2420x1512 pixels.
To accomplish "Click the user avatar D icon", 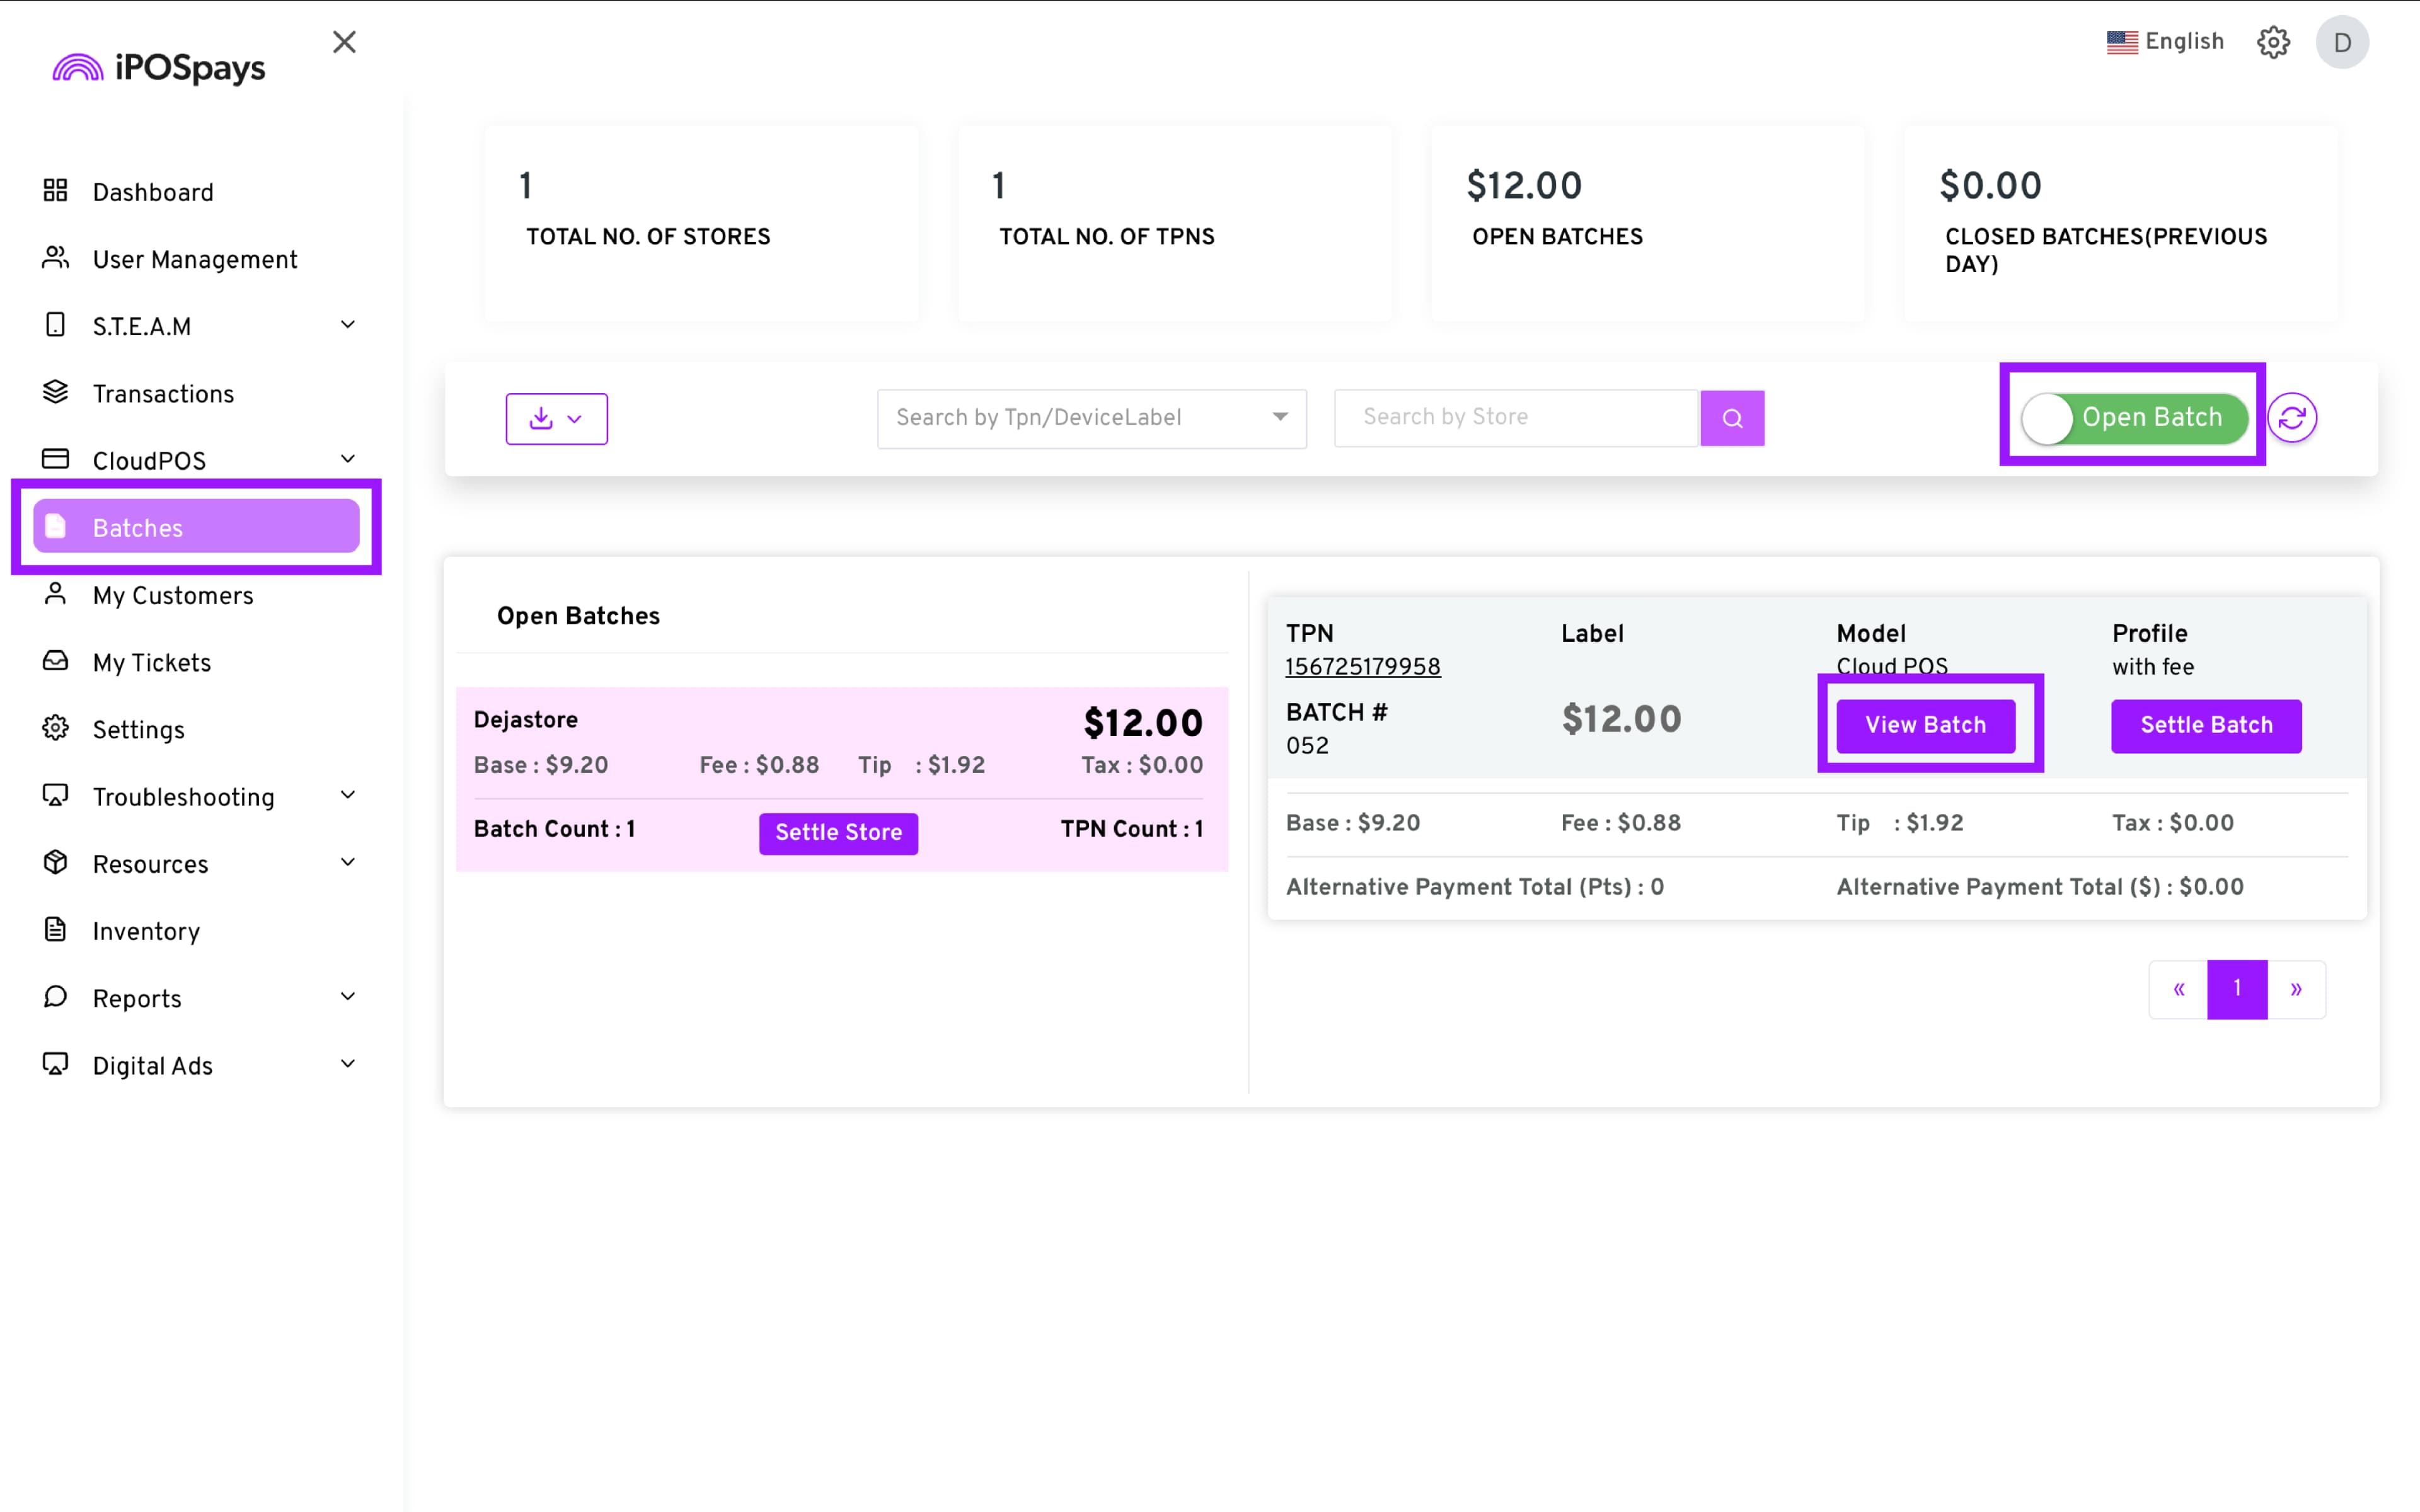I will coord(2342,42).
